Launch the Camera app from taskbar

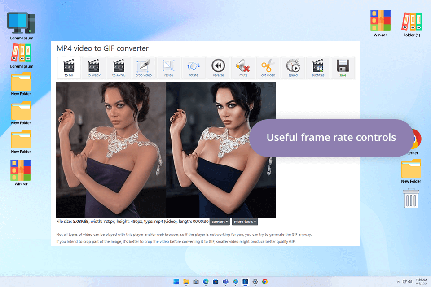click(196, 282)
